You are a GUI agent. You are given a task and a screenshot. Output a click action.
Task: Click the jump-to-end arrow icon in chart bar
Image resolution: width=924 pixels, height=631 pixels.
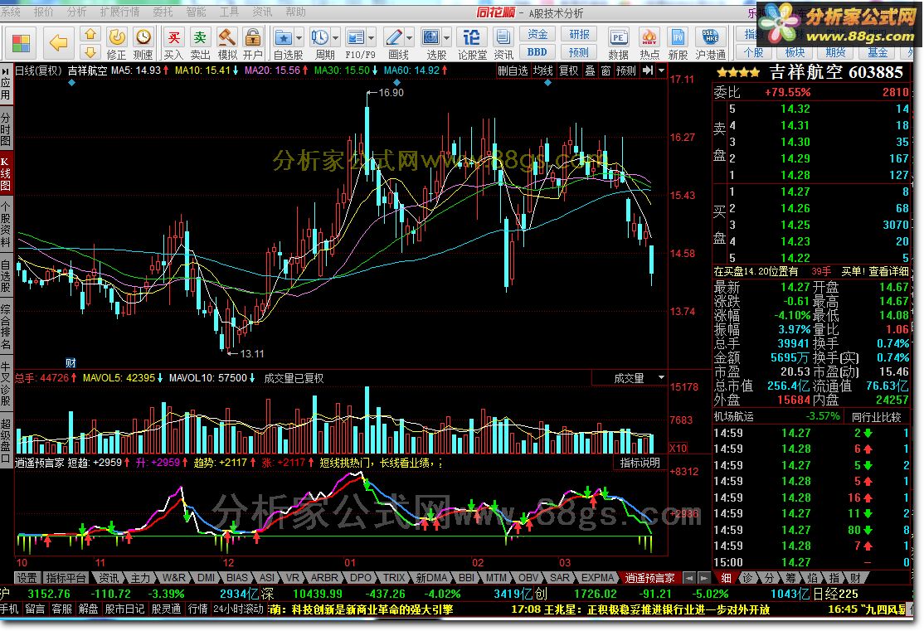[648, 70]
